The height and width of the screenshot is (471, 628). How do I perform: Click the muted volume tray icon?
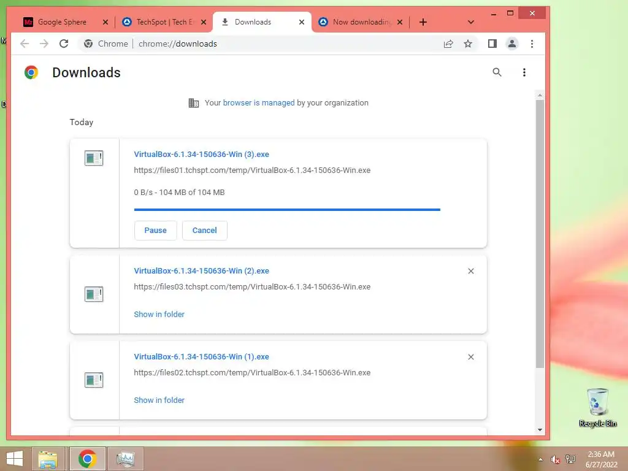coord(555,459)
